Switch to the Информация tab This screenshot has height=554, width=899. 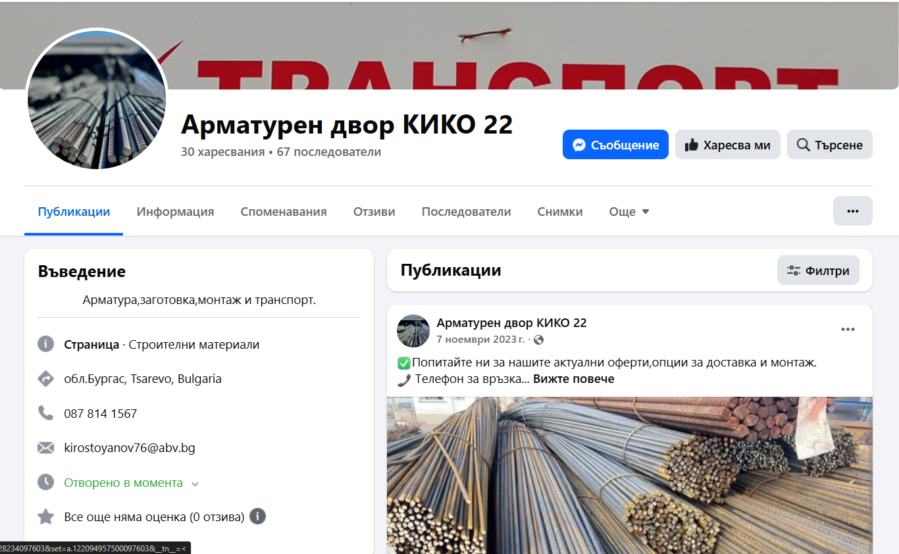click(x=175, y=212)
